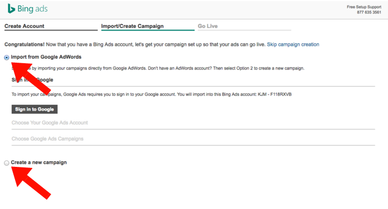Click the Congratulations! heading text
The height and width of the screenshot is (209, 388).
click(24, 44)
